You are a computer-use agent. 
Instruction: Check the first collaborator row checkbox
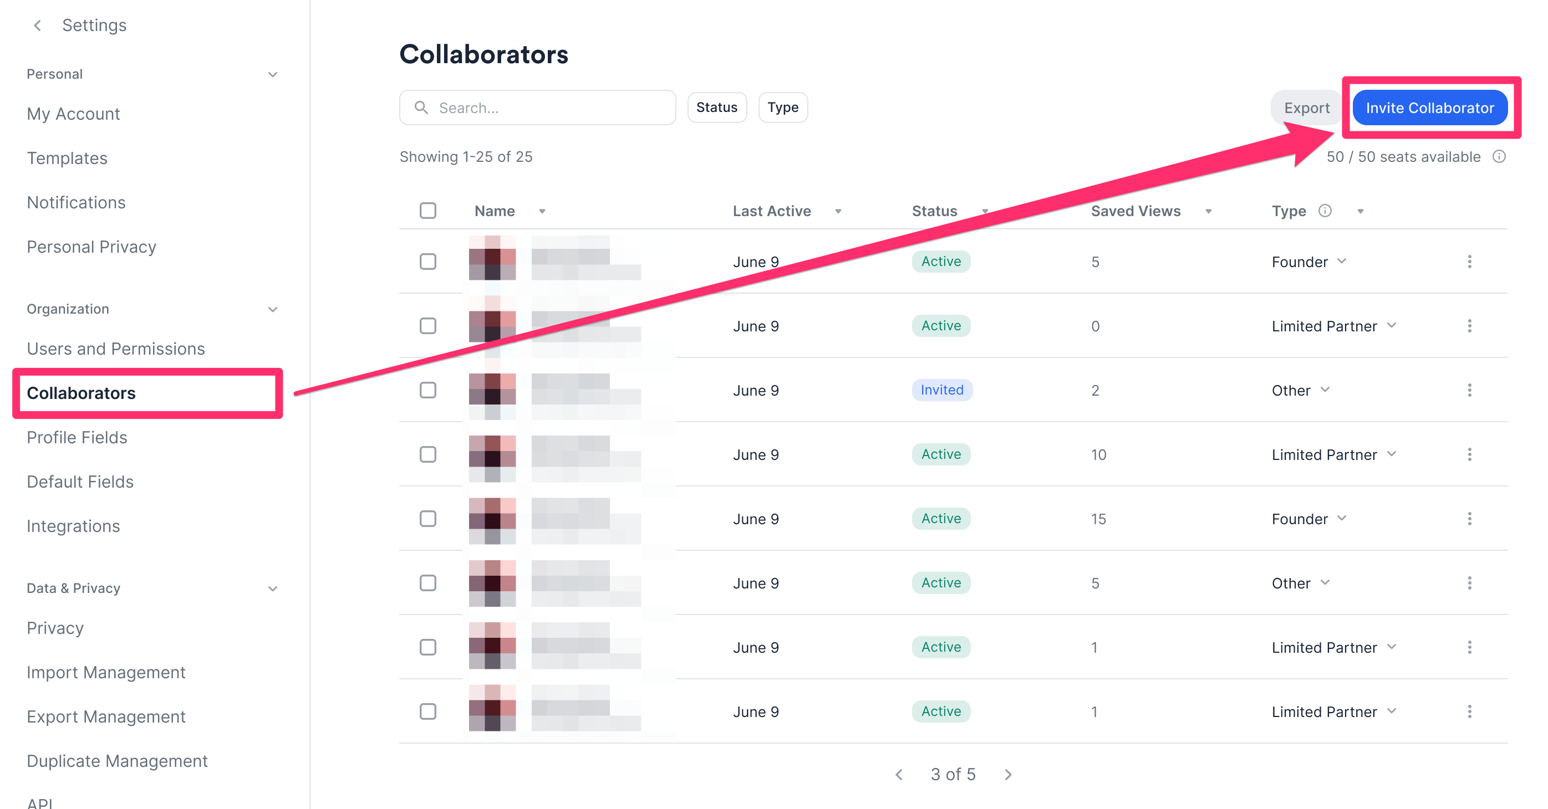428,261
